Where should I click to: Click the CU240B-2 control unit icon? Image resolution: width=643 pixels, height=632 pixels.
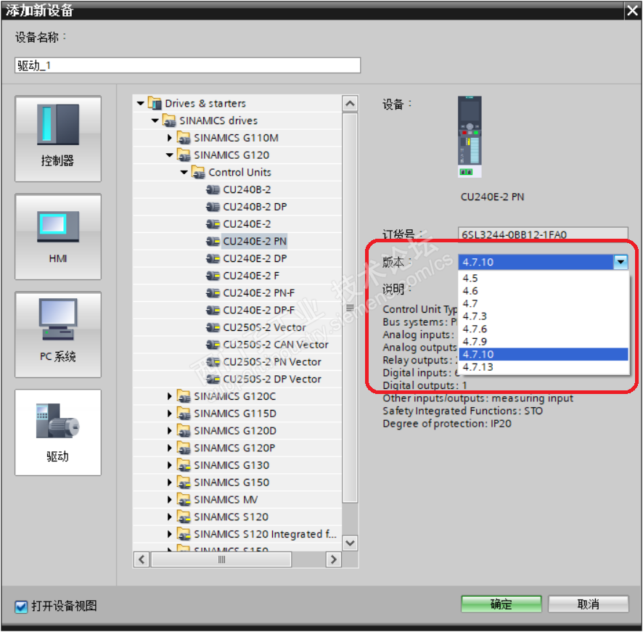(x=213, y=189)
